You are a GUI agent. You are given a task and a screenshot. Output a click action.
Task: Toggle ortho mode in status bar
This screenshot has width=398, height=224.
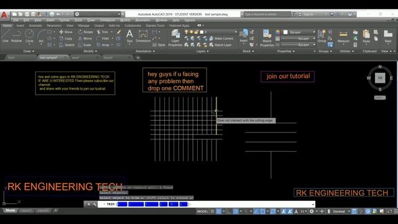(229, 212)
